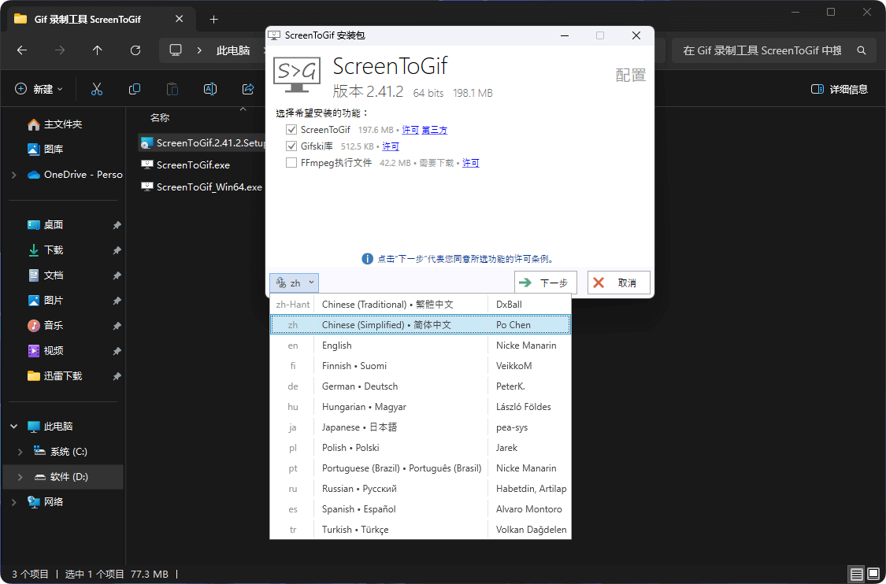Screen dimensions: 886x584
Task: Click the 名称 column header
Action: click(x=160, y=117)
